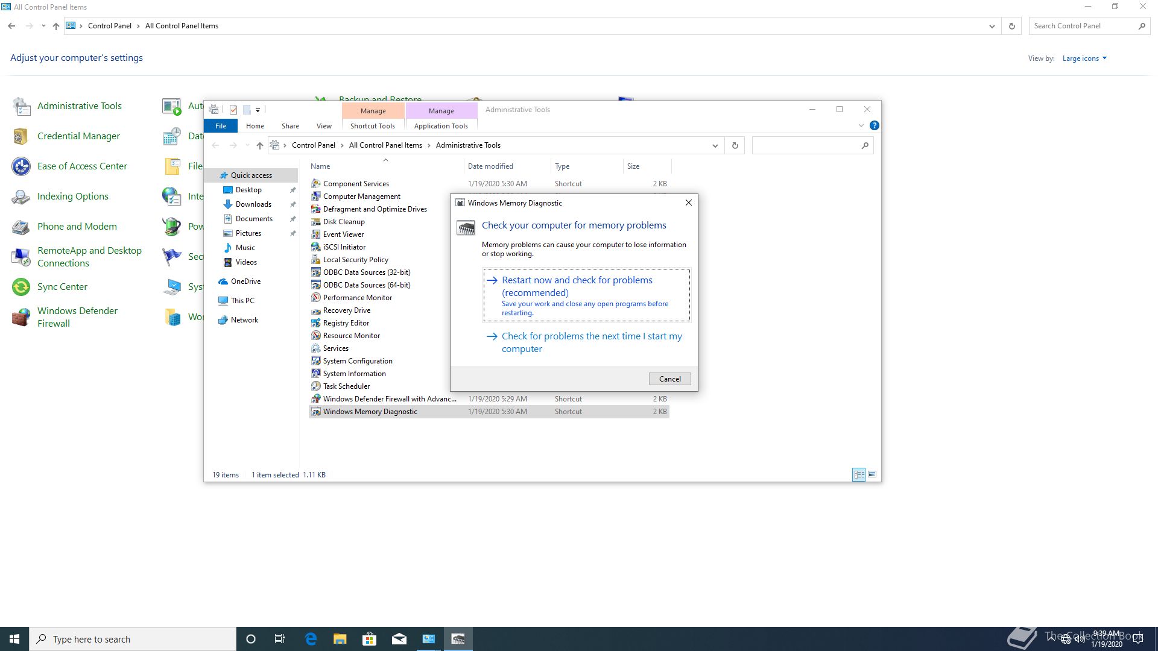1158x651 pixels.
Task: Refresh the Control Panel window
Action: [x=1011, y=26]
